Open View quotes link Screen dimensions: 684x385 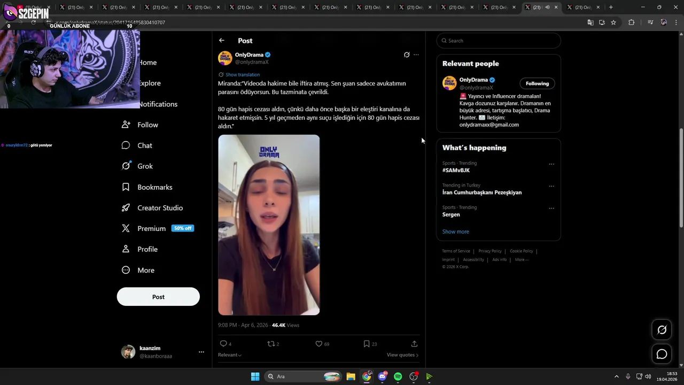pyautogui.click(x=402, y=355)
